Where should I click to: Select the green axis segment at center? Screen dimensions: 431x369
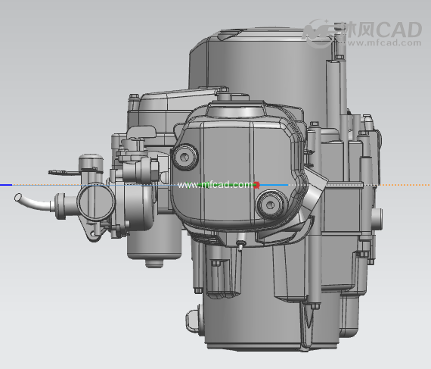coord(227,185)
